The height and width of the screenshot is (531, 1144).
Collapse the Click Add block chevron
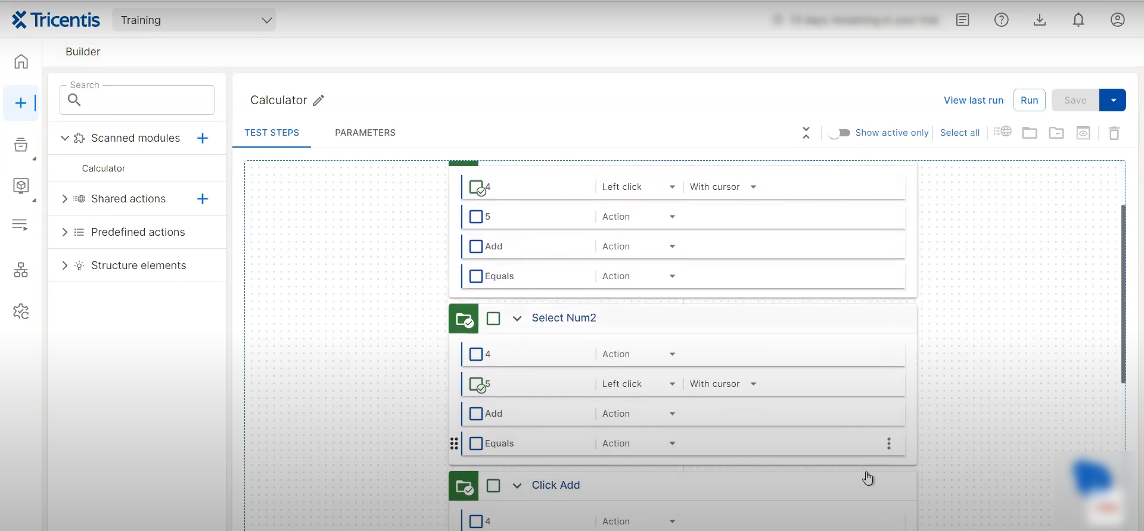tap(517, 486)
